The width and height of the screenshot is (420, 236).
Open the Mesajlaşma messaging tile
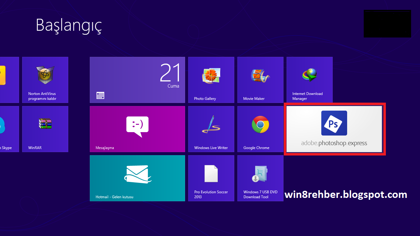click(137, 129)
